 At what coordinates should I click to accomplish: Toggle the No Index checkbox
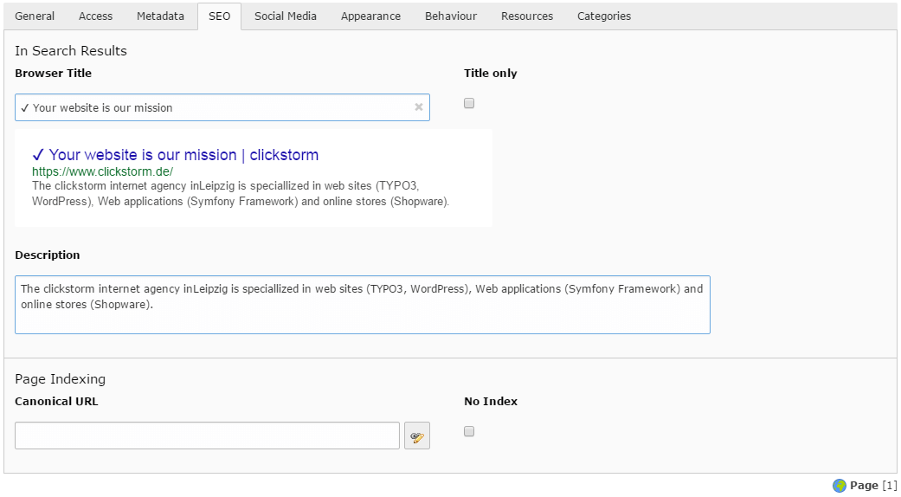coord(469,432)
